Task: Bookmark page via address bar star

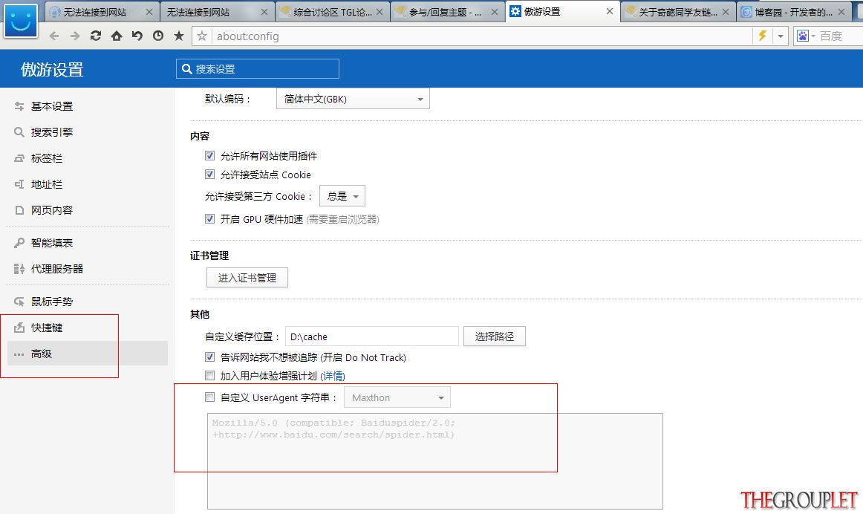Action: click(202, 36)
